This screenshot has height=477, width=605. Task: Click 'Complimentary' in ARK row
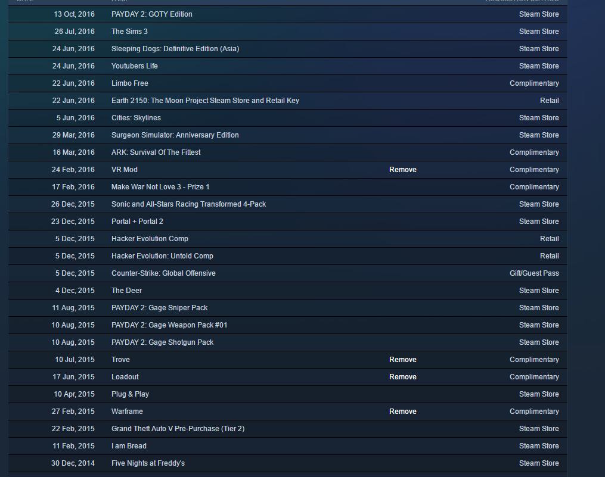[x=534, y=152]
